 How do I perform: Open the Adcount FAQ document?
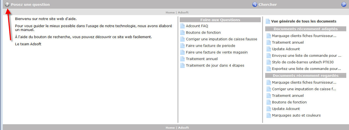[x=197, y=26]
